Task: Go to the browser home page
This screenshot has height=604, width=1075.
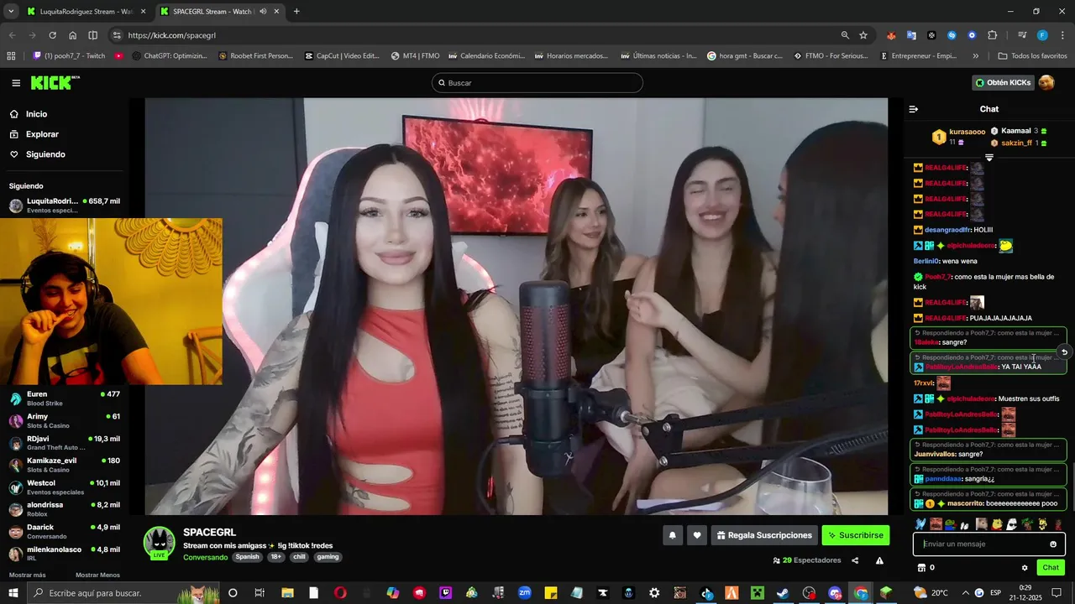Action: pos(73,35)
